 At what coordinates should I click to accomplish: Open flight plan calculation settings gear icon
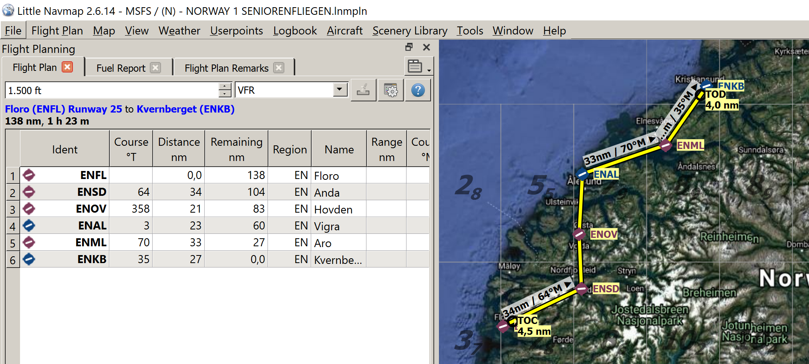pos(390,90)
